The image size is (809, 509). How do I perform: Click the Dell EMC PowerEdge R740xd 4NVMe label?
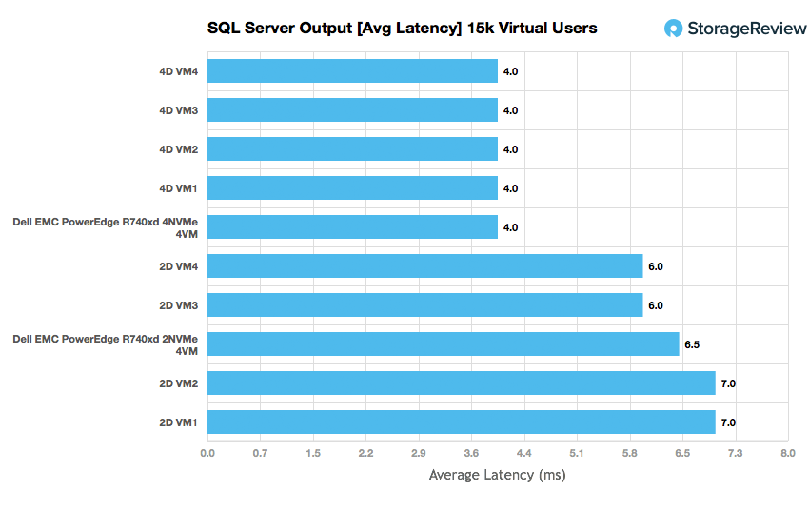[106, 227]
